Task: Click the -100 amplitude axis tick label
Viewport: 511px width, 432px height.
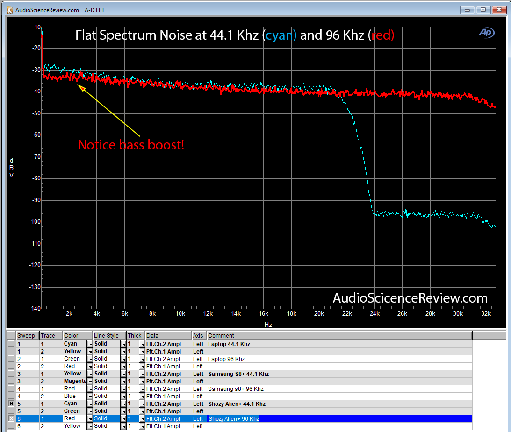Action: (35, 222)
